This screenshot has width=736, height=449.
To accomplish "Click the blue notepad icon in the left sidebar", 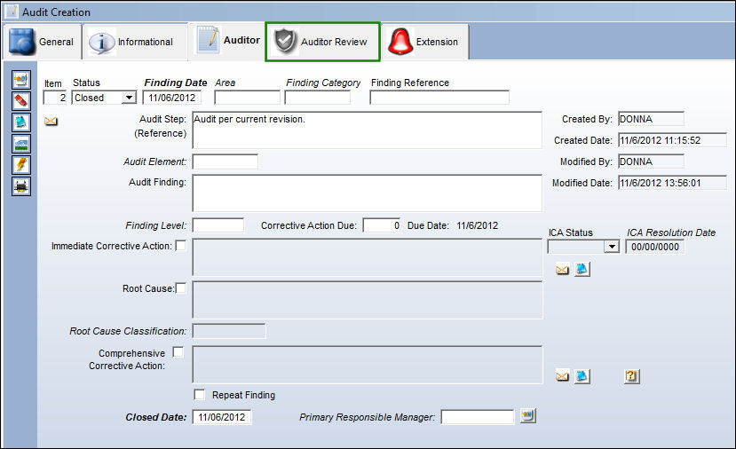I will 21,122.
